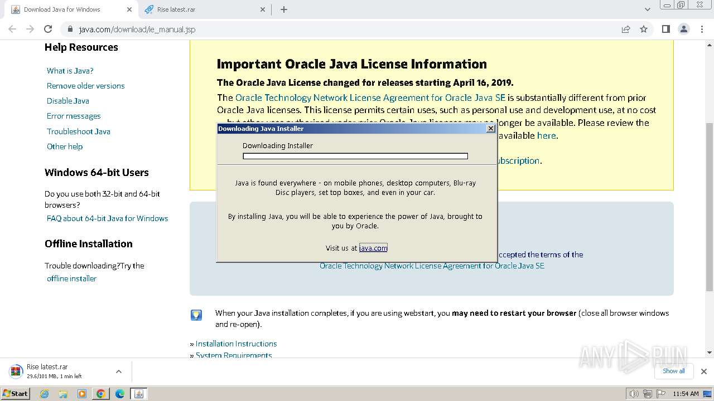Open a new browser tab
The width and height of the screenshot is (714, 401).
[284, 9]
